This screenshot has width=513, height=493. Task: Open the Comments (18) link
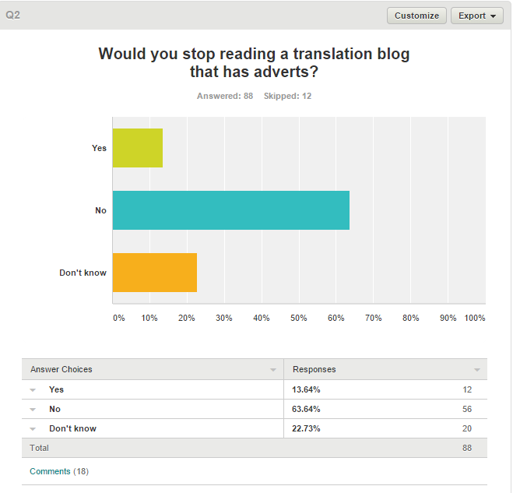tap(59, 471)
